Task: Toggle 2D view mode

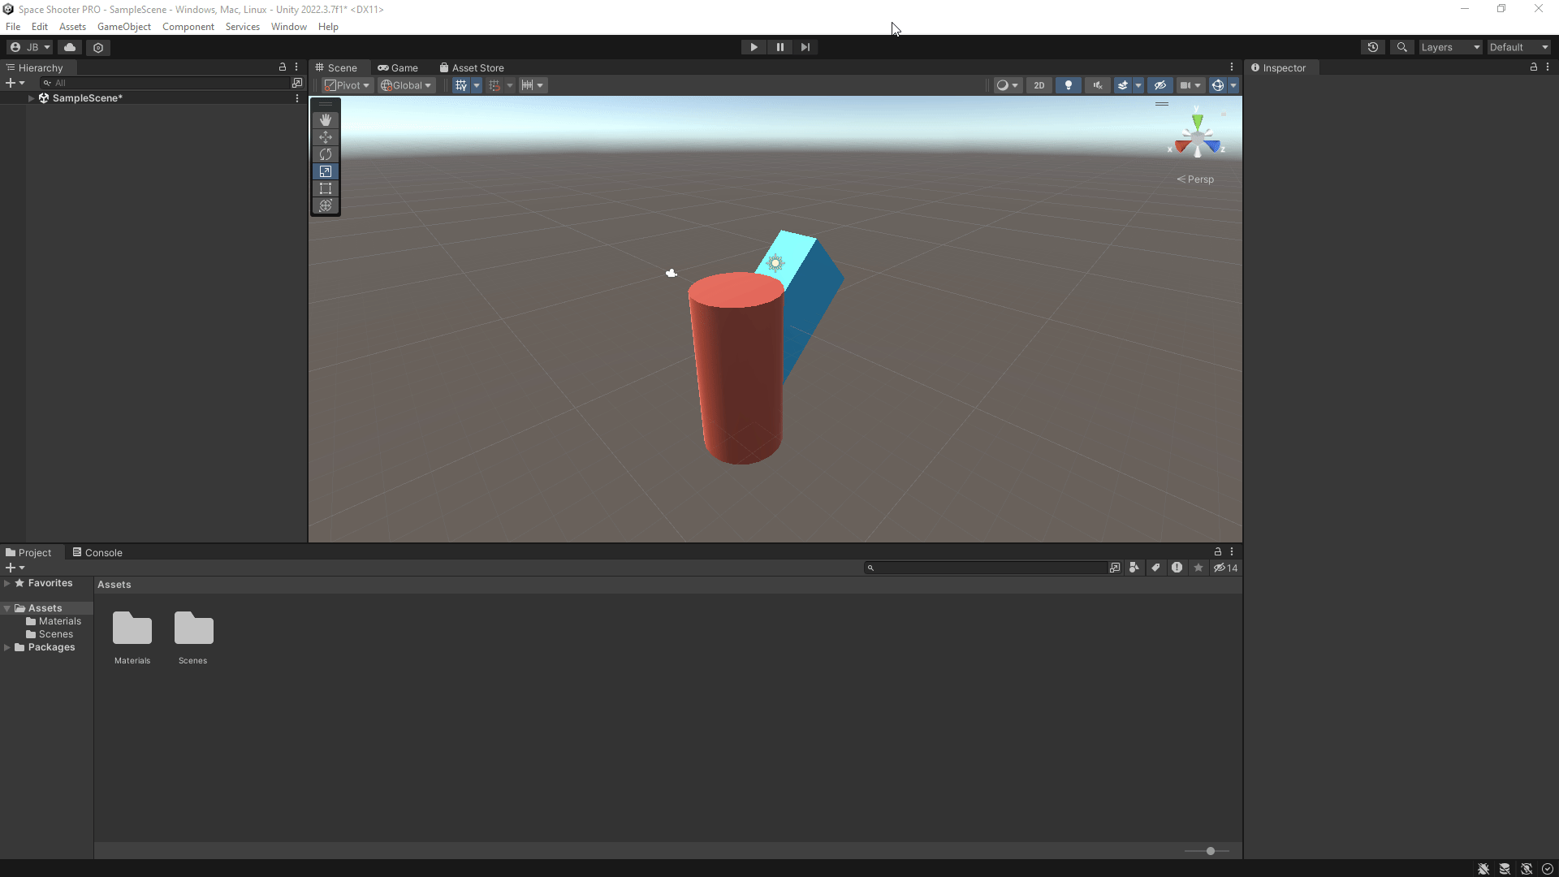Action: (1039, 84)
